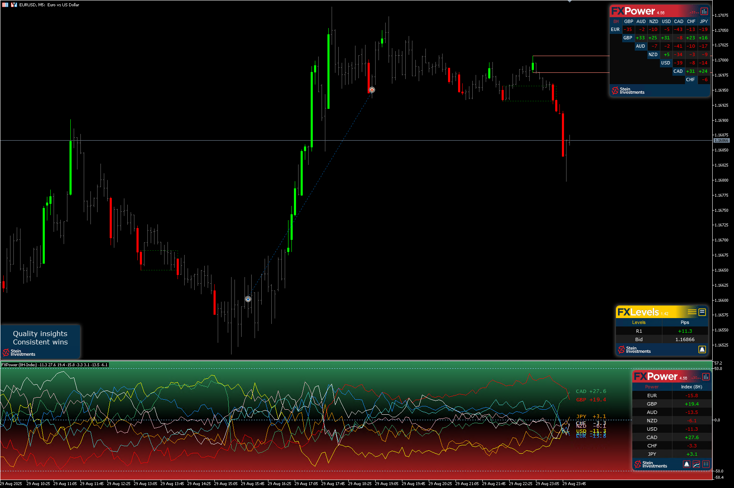Click the bell alert icon in the FXLevels panel
Screen dimensions: 734x488
pyautogui.click(x=702, y=349)
